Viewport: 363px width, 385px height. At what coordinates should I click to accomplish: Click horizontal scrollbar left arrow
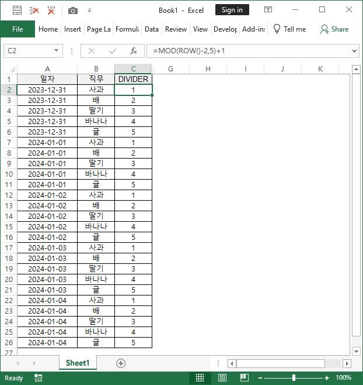tap(232, 363)
